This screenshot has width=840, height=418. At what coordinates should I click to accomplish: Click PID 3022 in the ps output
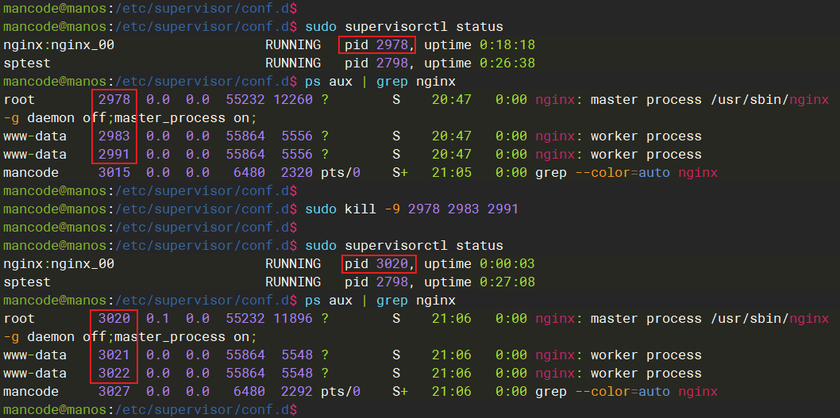click(114, 374)
